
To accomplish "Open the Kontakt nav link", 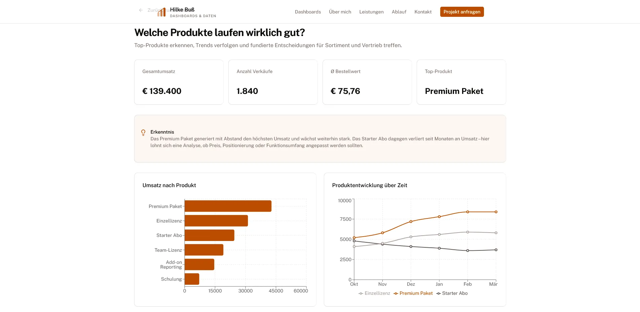I will (x=423, y=12).
